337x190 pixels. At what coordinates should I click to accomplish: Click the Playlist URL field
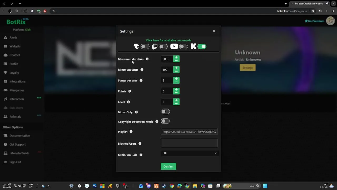tap(189, 132)
